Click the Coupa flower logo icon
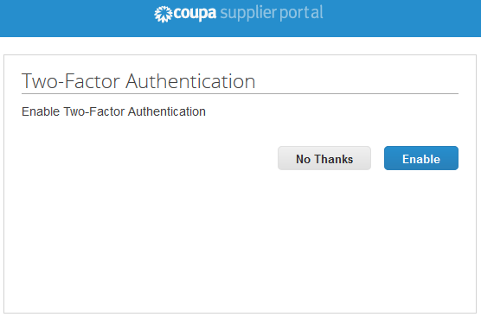This screenshot has height=317, width=481. (x=164, y=14)
